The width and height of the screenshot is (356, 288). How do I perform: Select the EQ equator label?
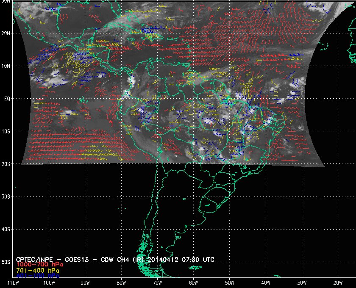7,99
